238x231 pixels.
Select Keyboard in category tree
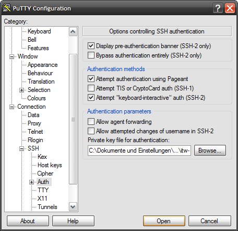[x=39, y=31]
